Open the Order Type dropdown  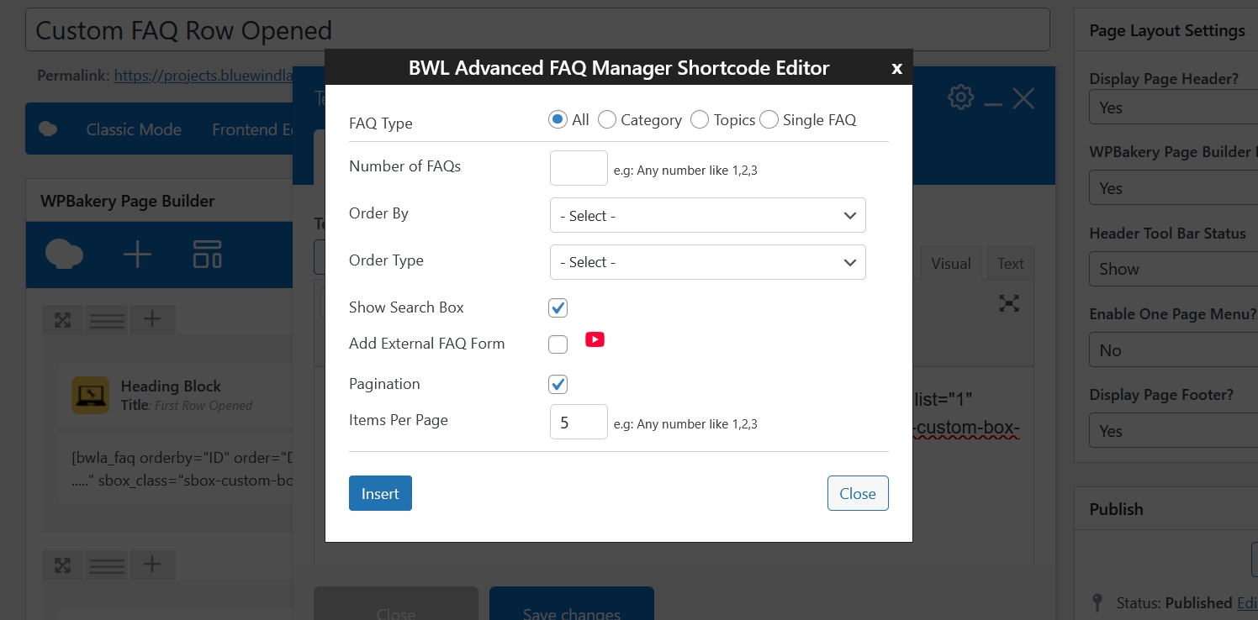coord(708,262)
